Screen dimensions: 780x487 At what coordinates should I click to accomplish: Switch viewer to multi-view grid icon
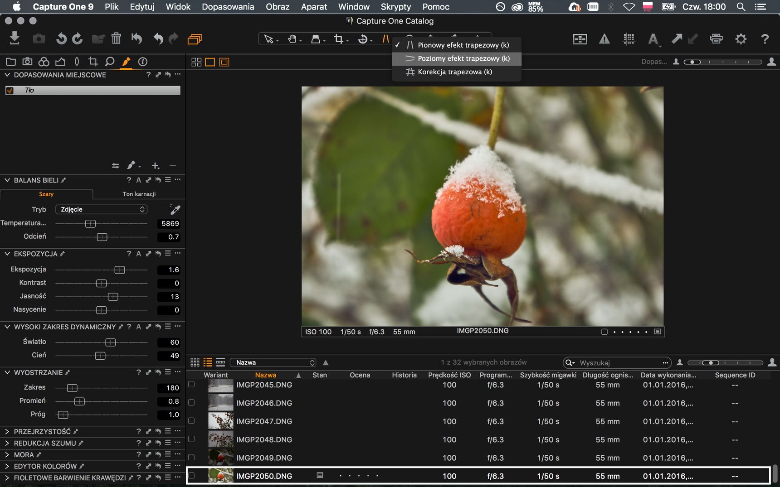coord(196,62)
